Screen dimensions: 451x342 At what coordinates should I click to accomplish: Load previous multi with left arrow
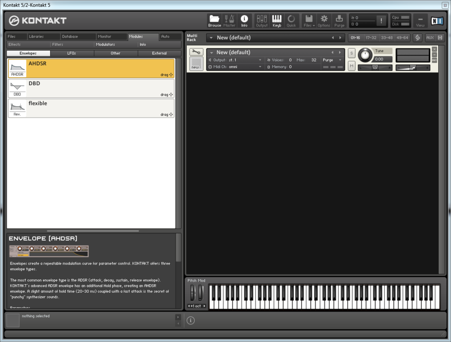[333, 38]
